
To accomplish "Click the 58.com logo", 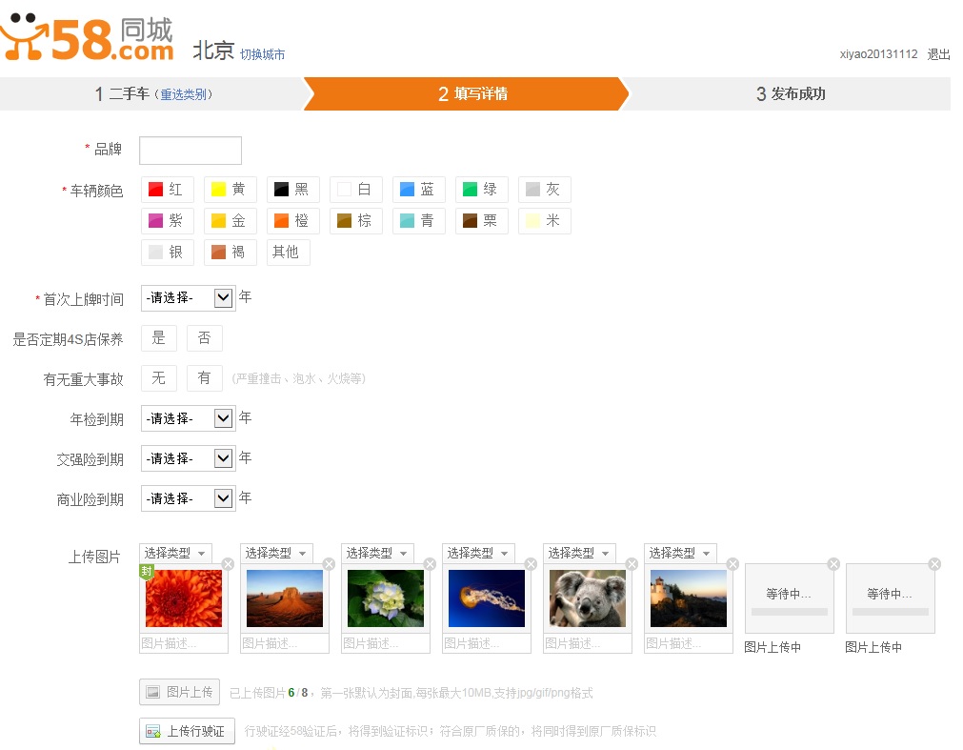I will pyautogui.click(x=88, y=37).
